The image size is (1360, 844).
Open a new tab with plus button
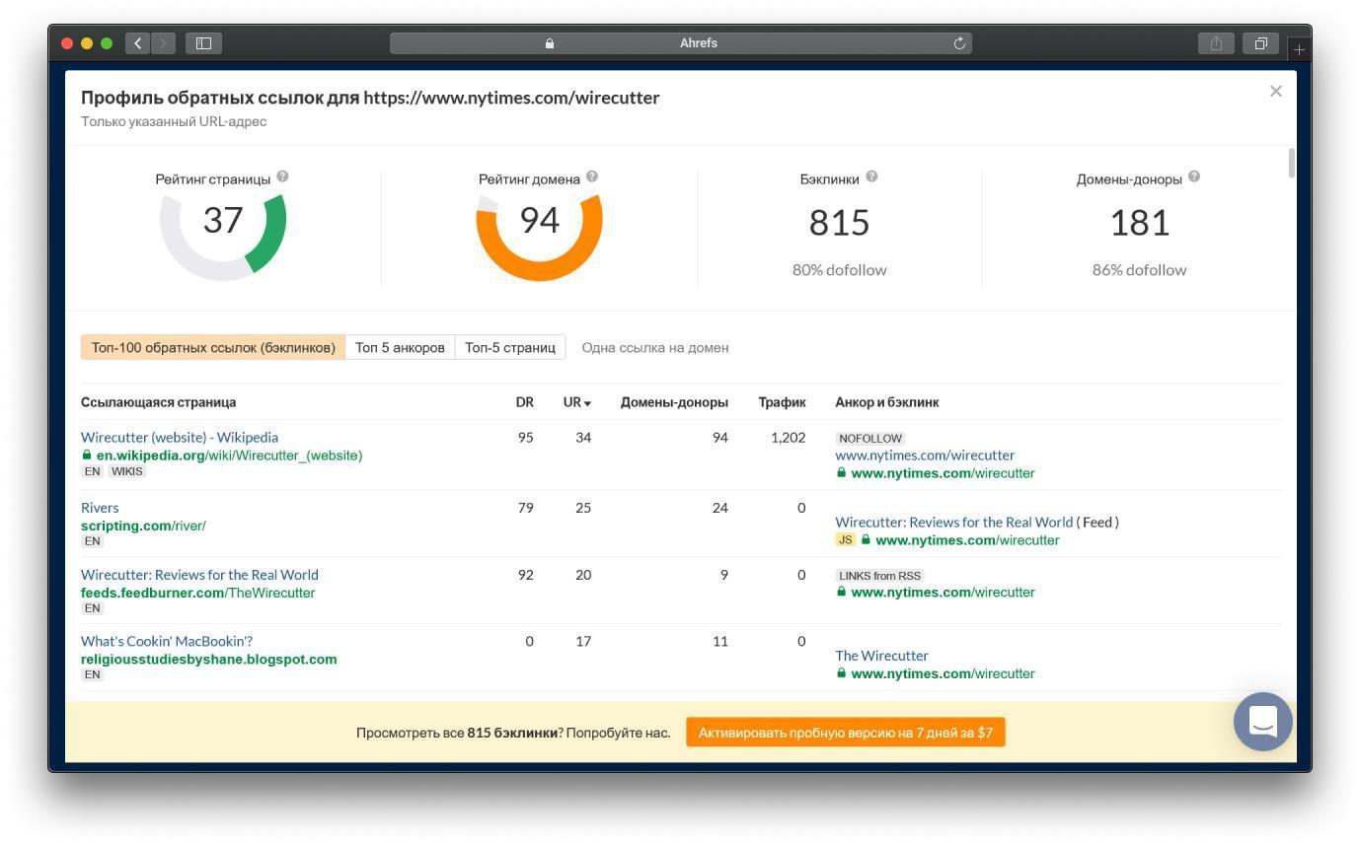pos(1299,48)
